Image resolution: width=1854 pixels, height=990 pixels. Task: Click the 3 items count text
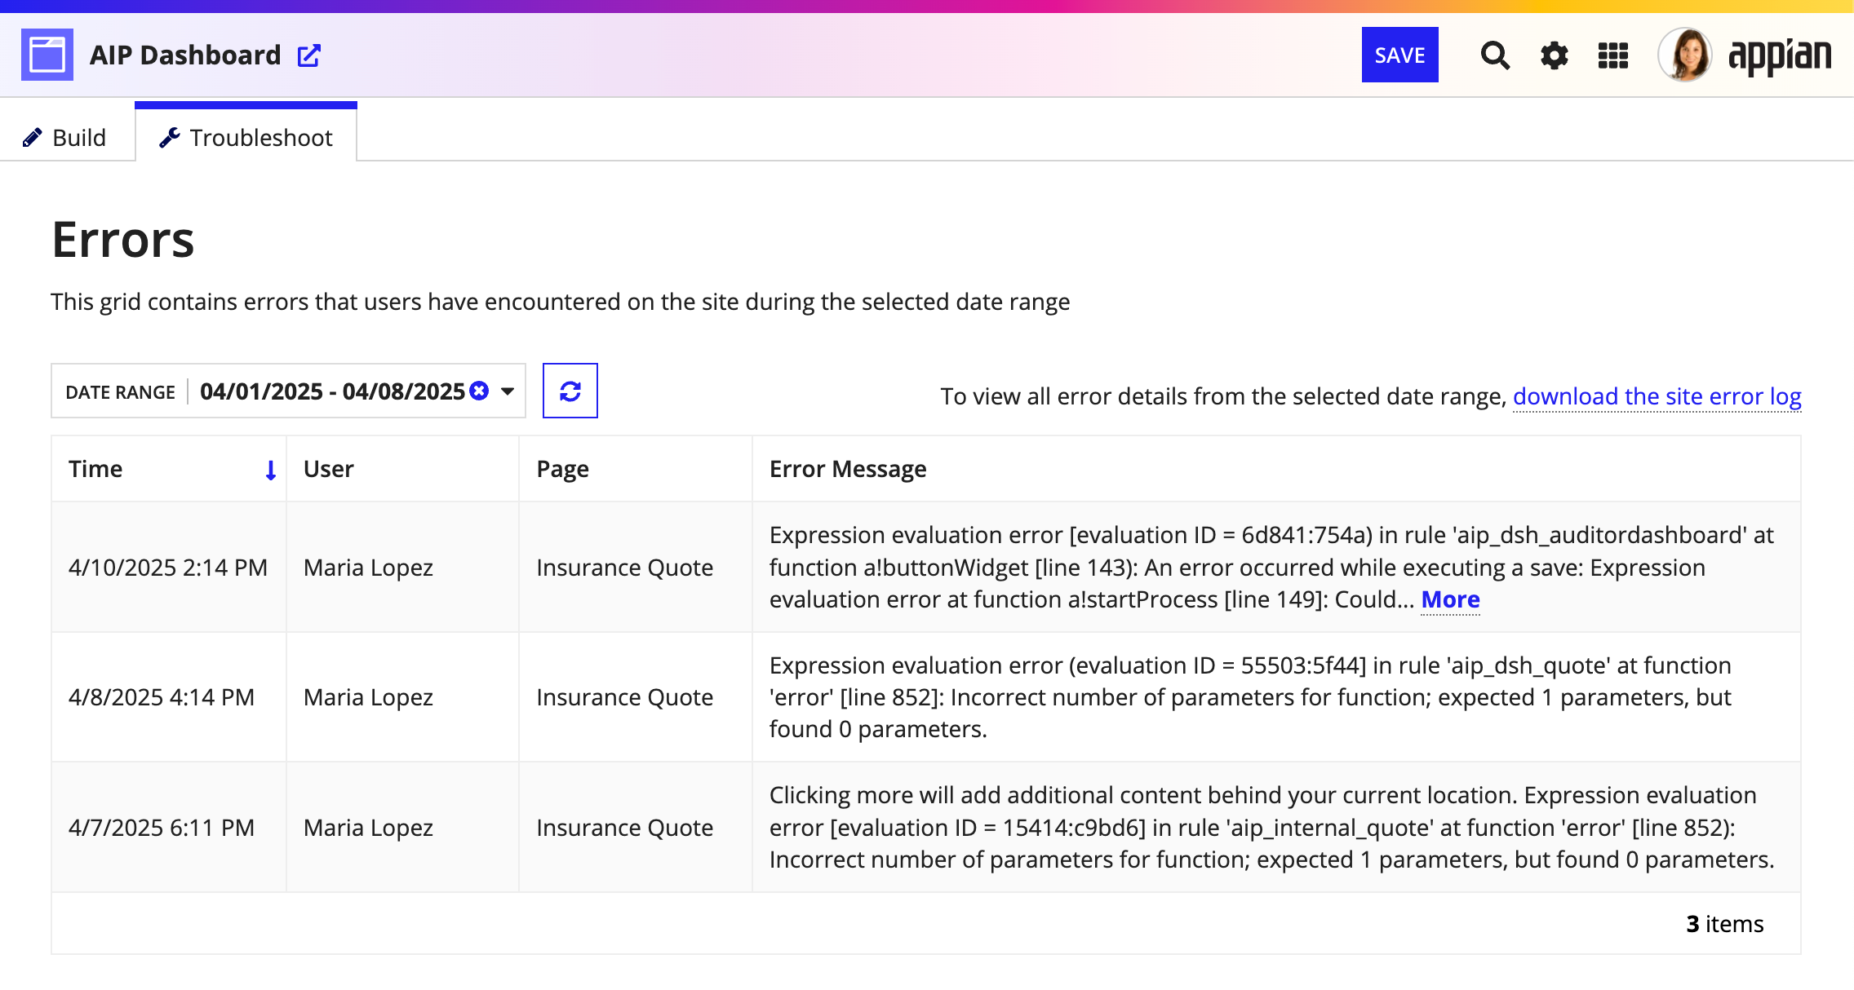click(x=1725, y=924)
